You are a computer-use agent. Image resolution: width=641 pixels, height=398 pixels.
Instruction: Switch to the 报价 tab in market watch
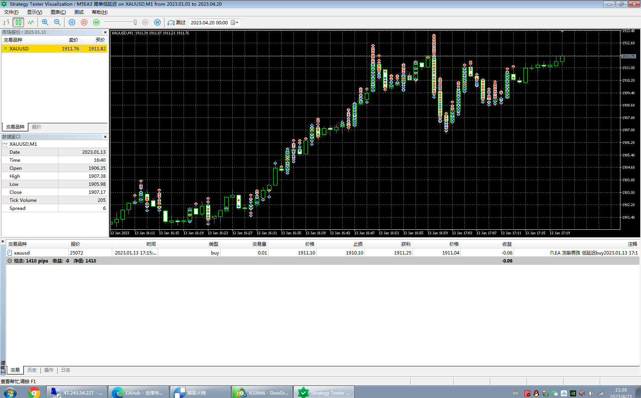pos(37,127)
